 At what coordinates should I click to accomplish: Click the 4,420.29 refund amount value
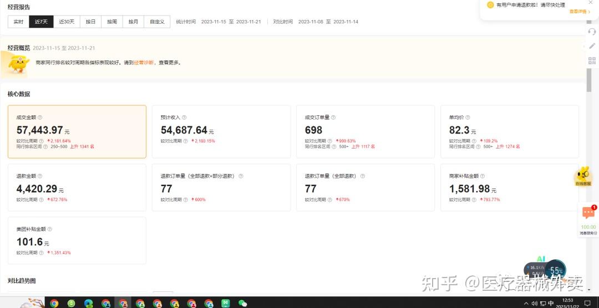click(37, 188)
